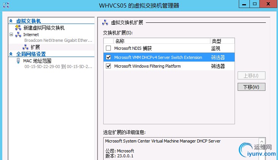Click the 全局网络设置 section heading

coord(31,54)
